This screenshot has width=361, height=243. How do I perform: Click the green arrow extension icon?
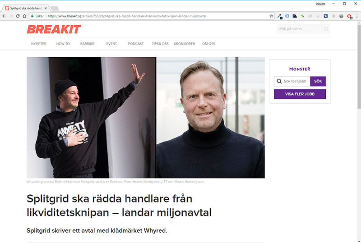(302, 16)
